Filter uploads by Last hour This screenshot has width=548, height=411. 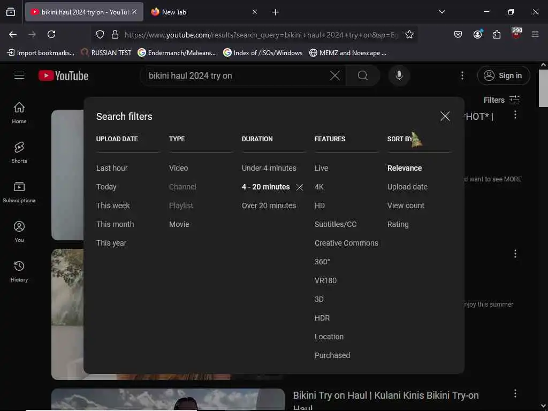click(x=112, y=168)
